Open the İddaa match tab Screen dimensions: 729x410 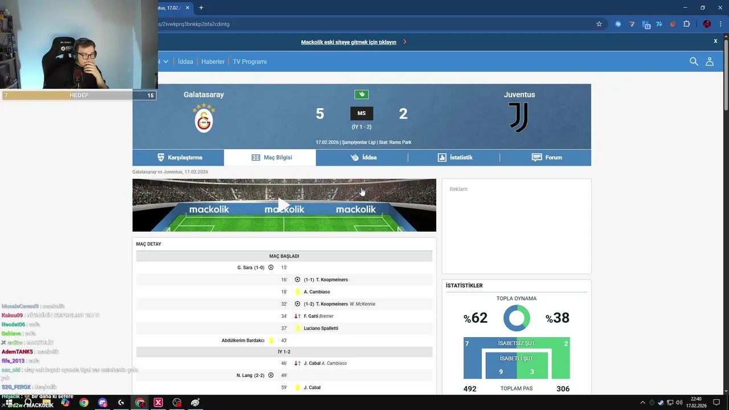pos(362,157)
